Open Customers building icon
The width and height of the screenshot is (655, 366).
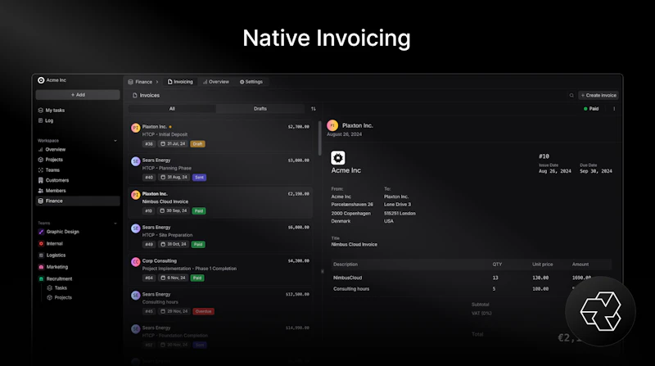40,180
